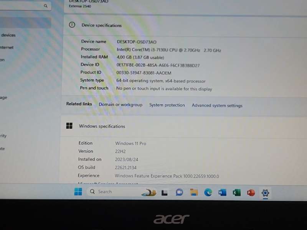Select the Pen and touch value text
Image resolution: width=307 pixels, height=230 pixels.
[x=164, y=89]
